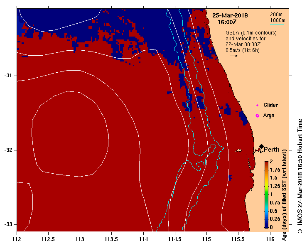
Task: Click the color bar tick label 0.25
Action: click(x=275, y=219)
